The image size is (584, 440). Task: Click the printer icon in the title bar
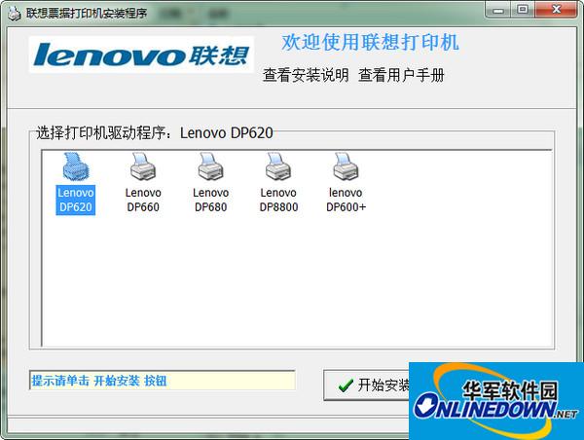(15, 13)
